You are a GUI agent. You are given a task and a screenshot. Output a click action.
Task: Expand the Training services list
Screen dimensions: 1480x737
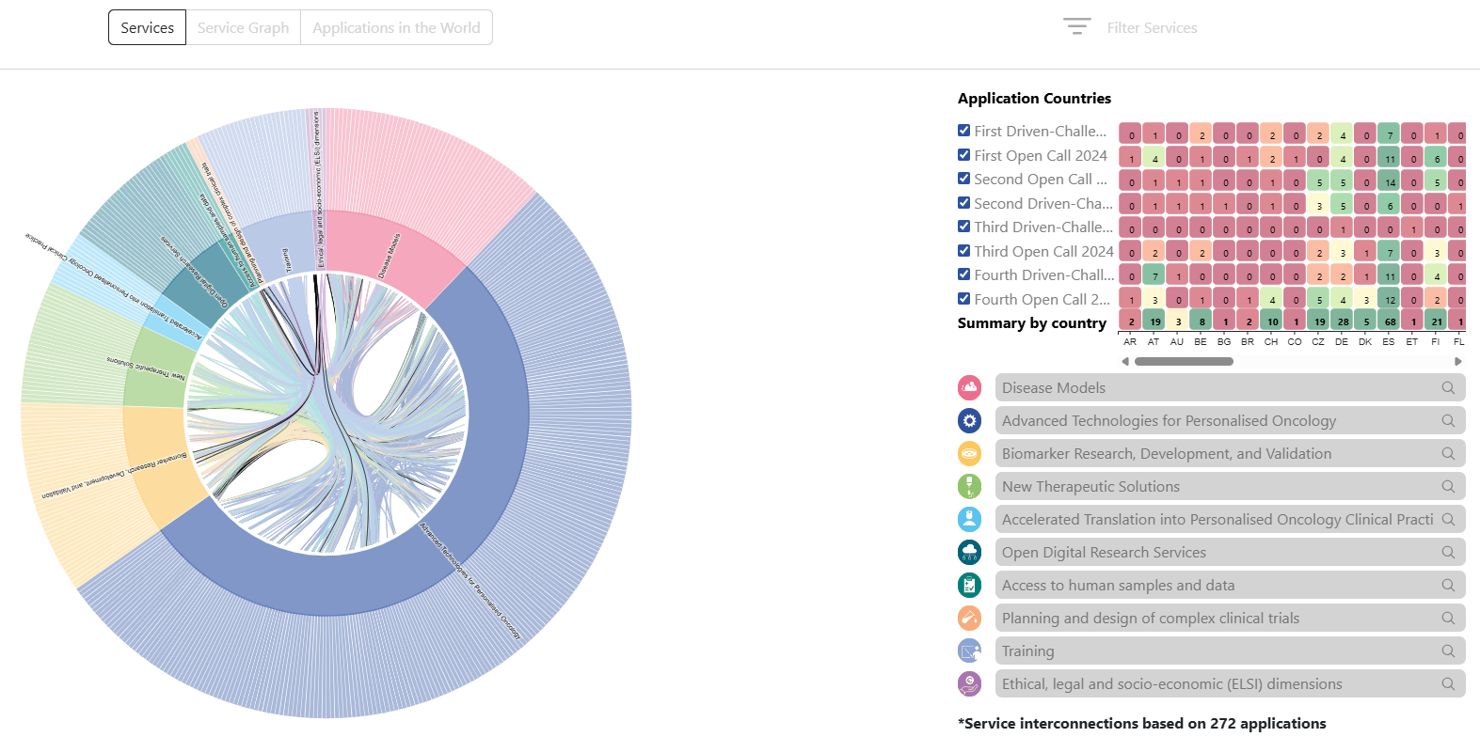tap(1229, 651)
